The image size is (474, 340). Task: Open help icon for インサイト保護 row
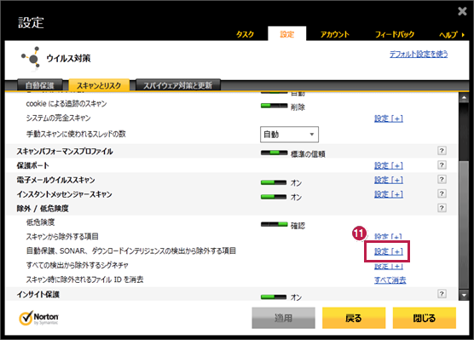(x=442, y=293)
